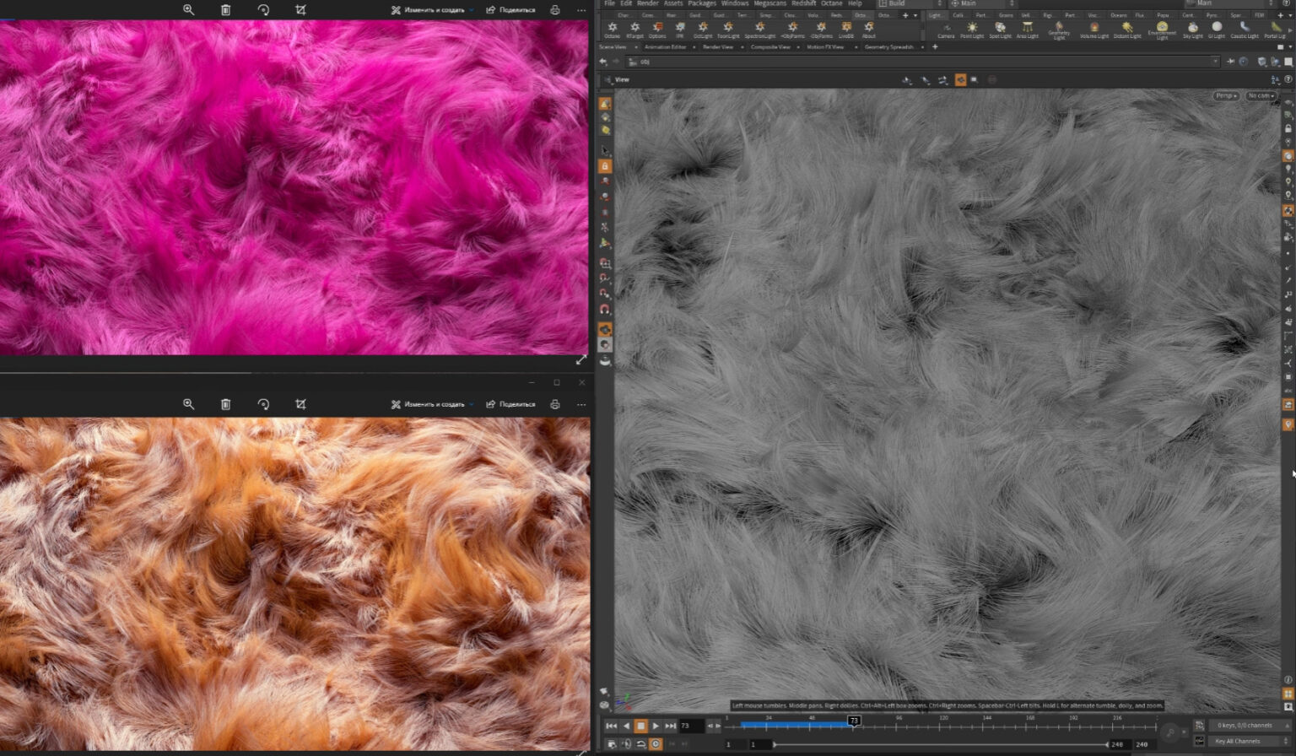
Task: Open the Persp viewport dropdown
Action: point(1226,95)
